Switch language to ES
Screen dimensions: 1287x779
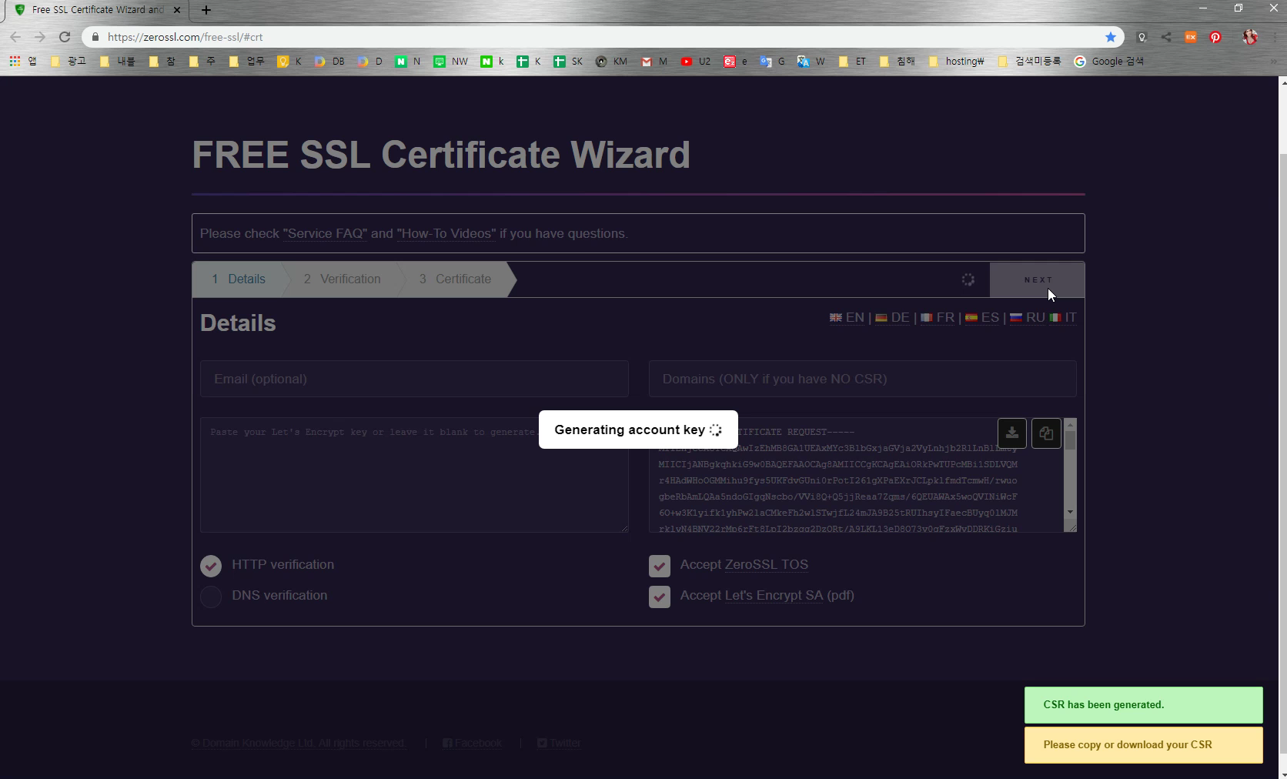[982, 317]
